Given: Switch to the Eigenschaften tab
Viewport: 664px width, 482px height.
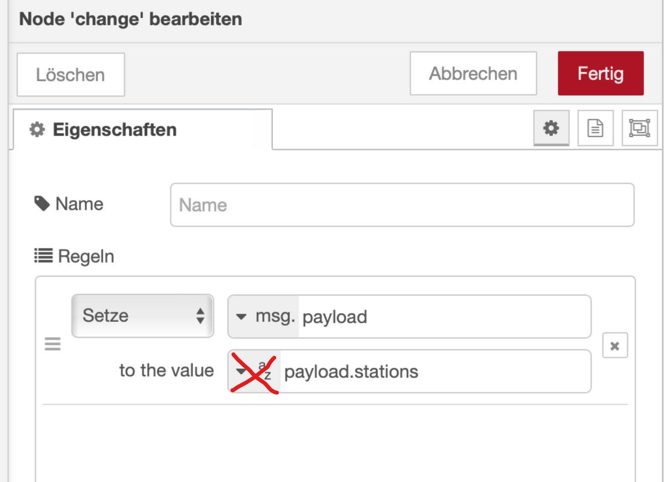Looking at the screenshot, I should pos(143,130).
